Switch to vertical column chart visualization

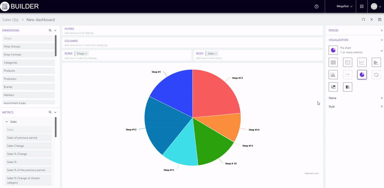click(x=333, y=75)
